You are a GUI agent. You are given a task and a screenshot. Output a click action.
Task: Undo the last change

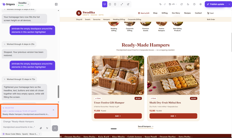point(160,4)
